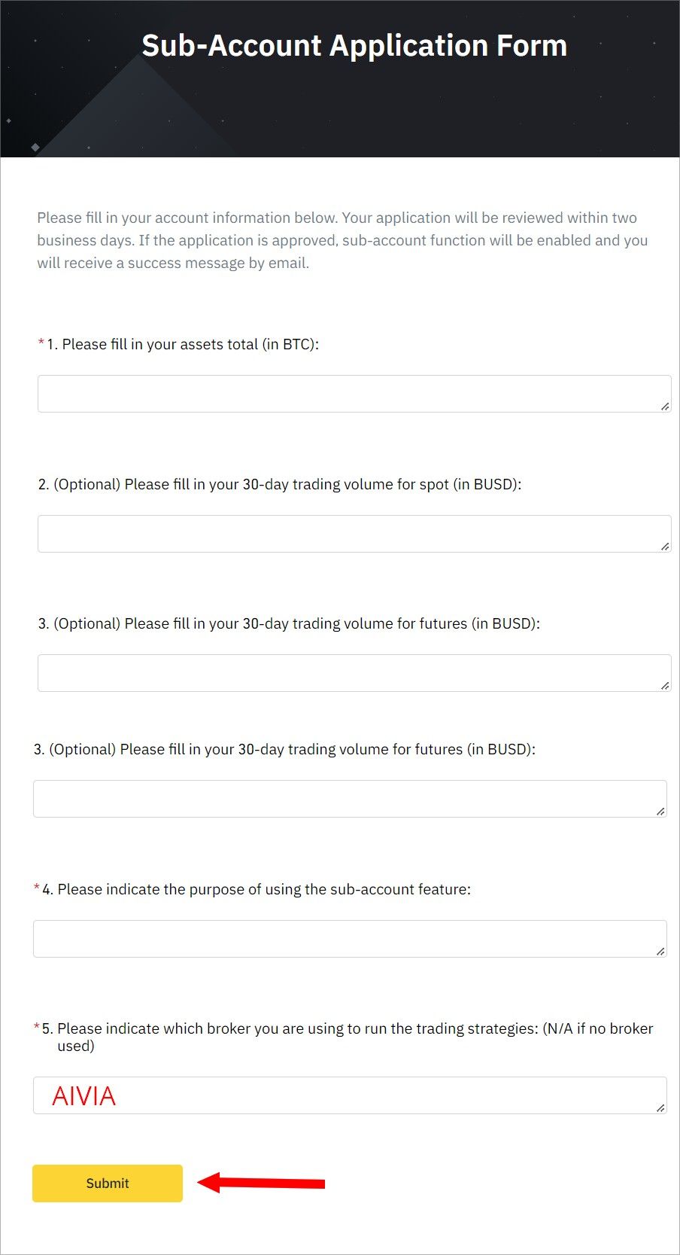Click the question 2 spot volume label
The height and width of the screenshot is (1255, 680).
click(x=280, y=484)
